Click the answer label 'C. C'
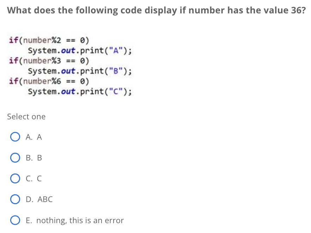 [33, 178]
